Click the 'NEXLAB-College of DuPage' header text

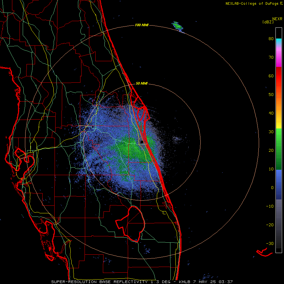[252, 3]
